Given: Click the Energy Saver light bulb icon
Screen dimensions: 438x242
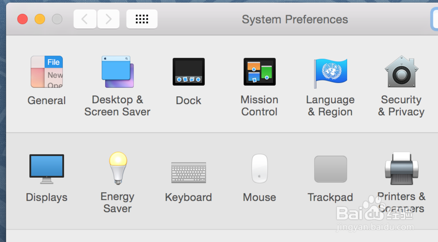Looking at the screenshot, I should pyautogui.click(x=117, y=168).
